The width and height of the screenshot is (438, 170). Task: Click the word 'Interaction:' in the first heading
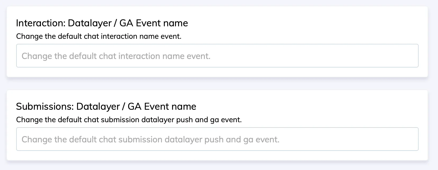[x=41, y=23]
